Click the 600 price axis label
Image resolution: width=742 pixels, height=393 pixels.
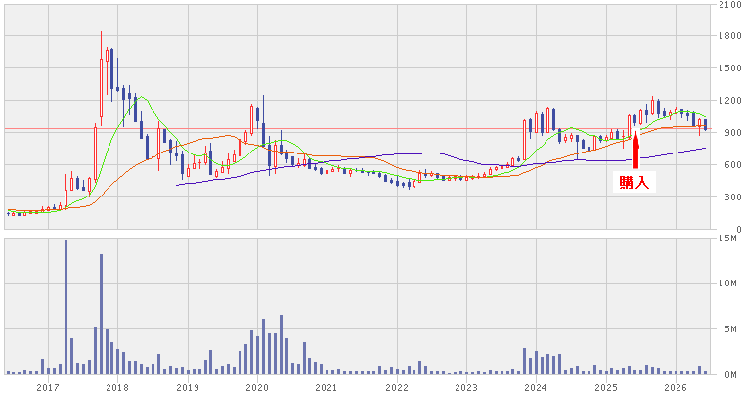pos(732,165)
